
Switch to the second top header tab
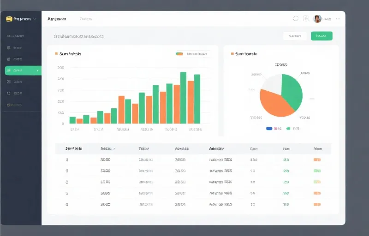point(86,19)
